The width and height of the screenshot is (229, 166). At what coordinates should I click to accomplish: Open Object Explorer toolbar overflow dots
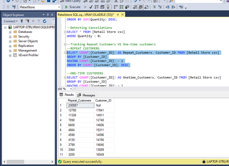tap(53, 19)
